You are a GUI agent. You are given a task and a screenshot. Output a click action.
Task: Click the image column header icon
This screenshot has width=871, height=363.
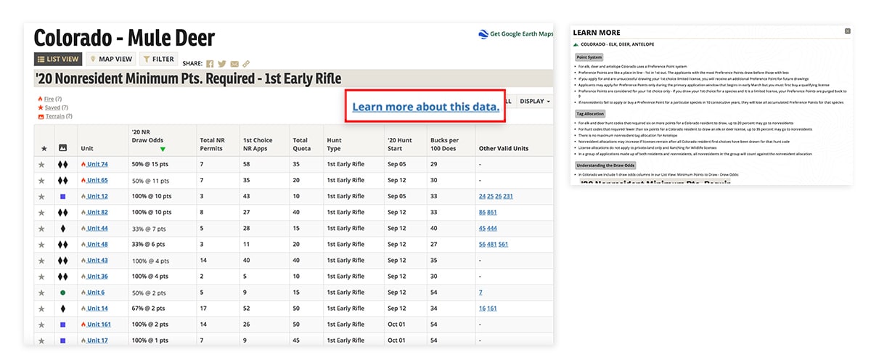[x=62, y=148]
